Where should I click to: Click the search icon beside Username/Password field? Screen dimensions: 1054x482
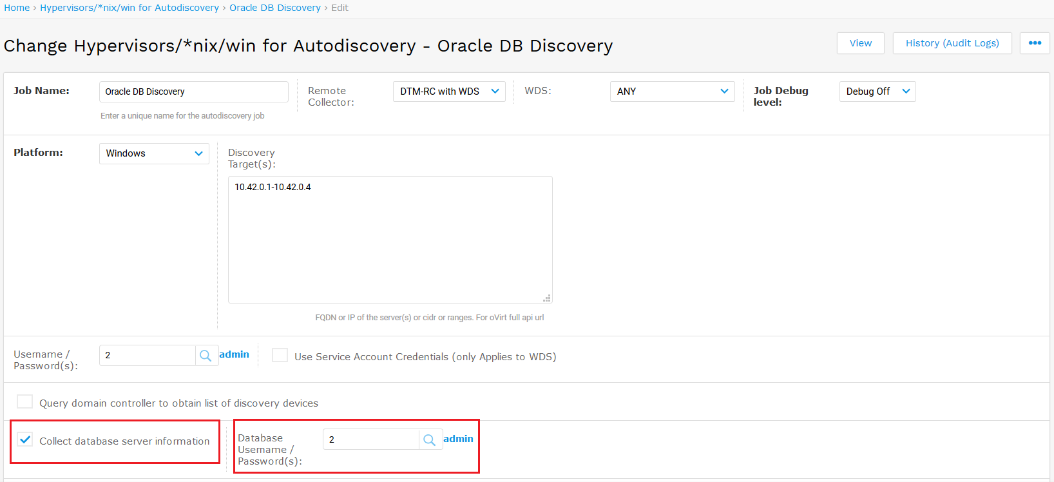coord(206,356)
